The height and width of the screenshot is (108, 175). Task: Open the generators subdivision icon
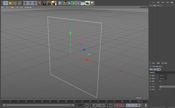tap(69, 3)
